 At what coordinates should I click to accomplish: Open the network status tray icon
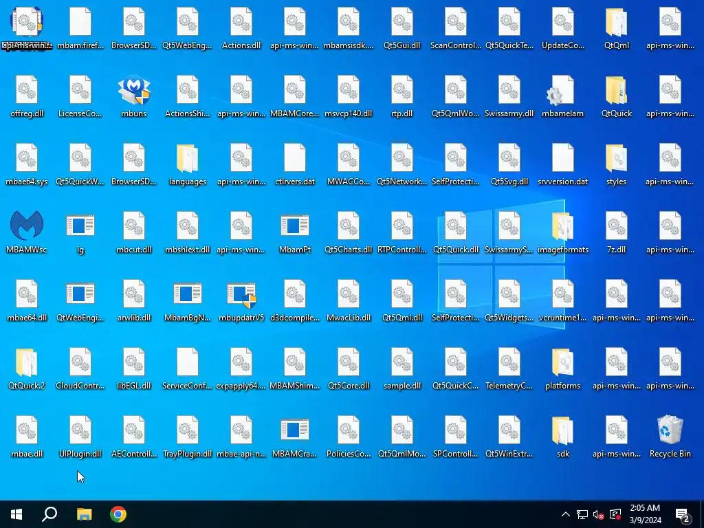pyautogui.click(x=582, y=514)
